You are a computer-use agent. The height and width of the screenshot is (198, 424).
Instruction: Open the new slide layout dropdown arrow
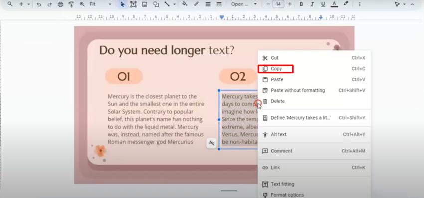28,4
